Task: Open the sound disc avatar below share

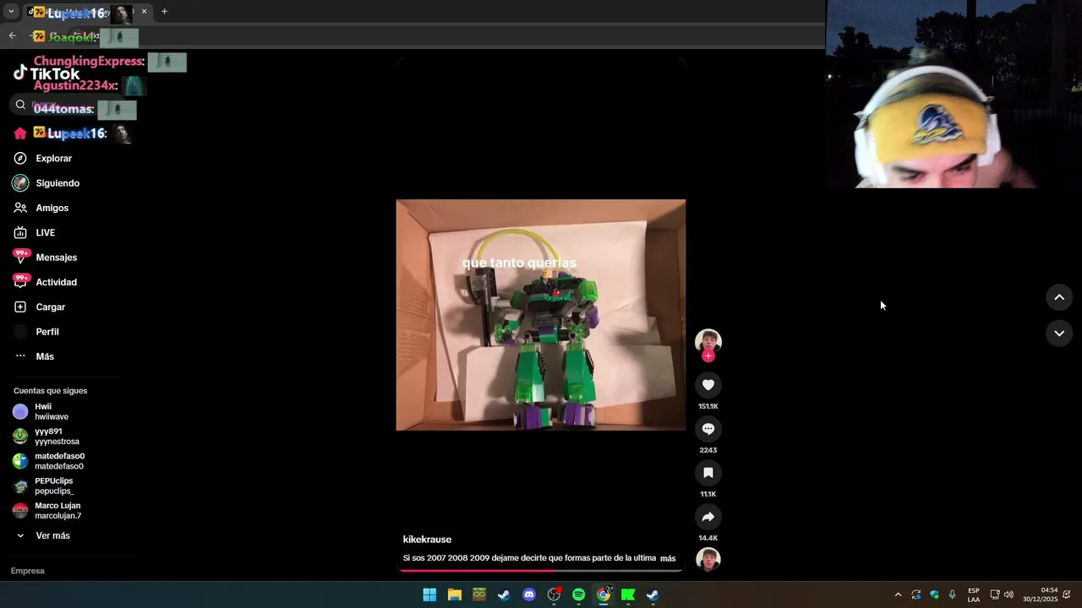Action: (708, 559)
